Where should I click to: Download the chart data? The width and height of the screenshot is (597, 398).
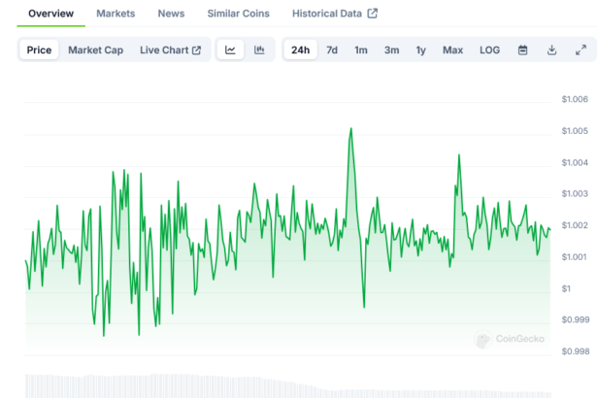tap(551, 50)
